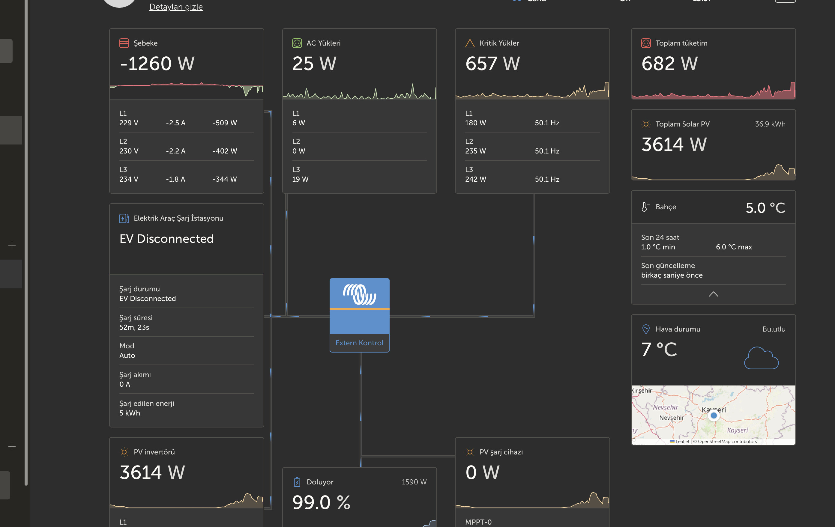The image size is (835, 527).
Task: Click the Bahçe thermometer icon
Action: 645,207
